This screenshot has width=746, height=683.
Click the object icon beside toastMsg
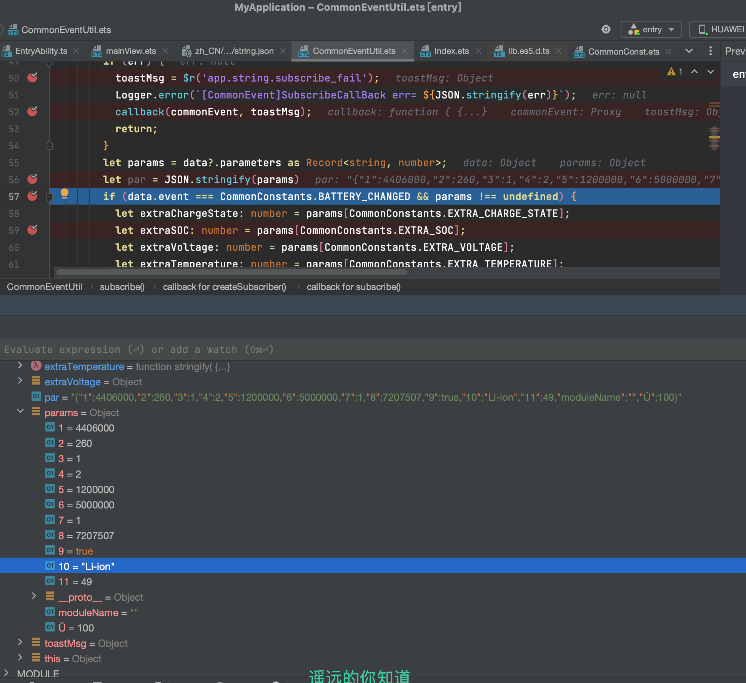click(x=36, y=643)
